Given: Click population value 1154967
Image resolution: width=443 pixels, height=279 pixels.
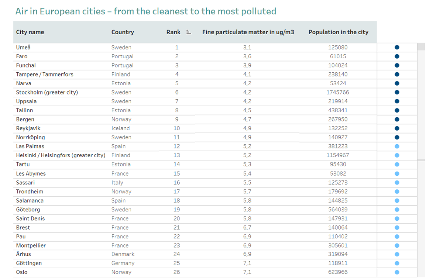Looking at the screenshot, I should coord(338,155).
